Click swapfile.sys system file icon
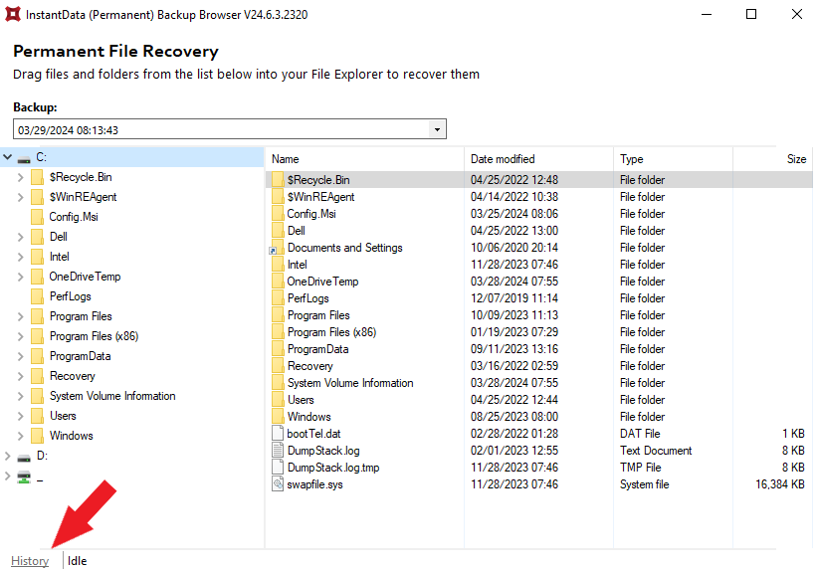This screenshot has width=818, height=570. [x=278, y=483]
